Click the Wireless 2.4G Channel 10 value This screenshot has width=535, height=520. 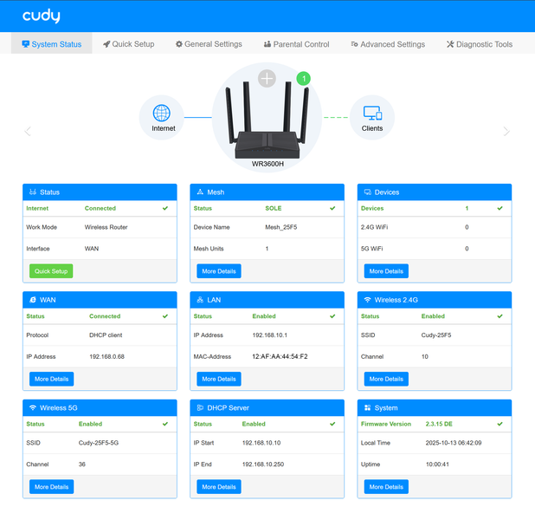coord(425,356)
